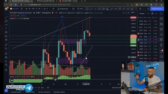
Task: Refresh the browser page
Action: tap(11, 5)
